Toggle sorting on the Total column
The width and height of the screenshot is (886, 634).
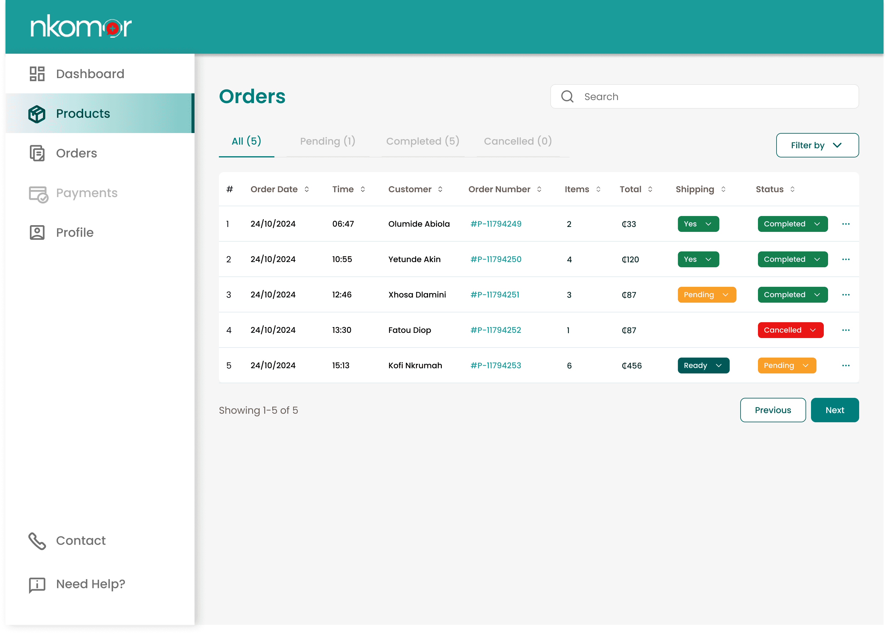coord(650,189)
